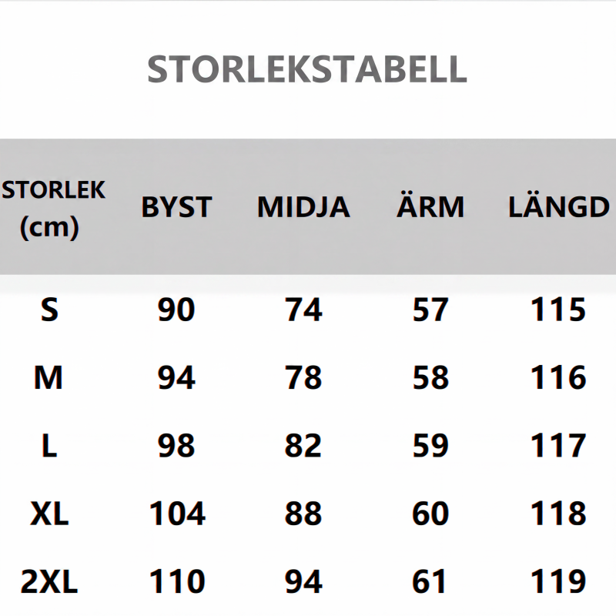Click bust value 90 for size S
Screen dimensions: 616x616
click(x=176, y=310)
